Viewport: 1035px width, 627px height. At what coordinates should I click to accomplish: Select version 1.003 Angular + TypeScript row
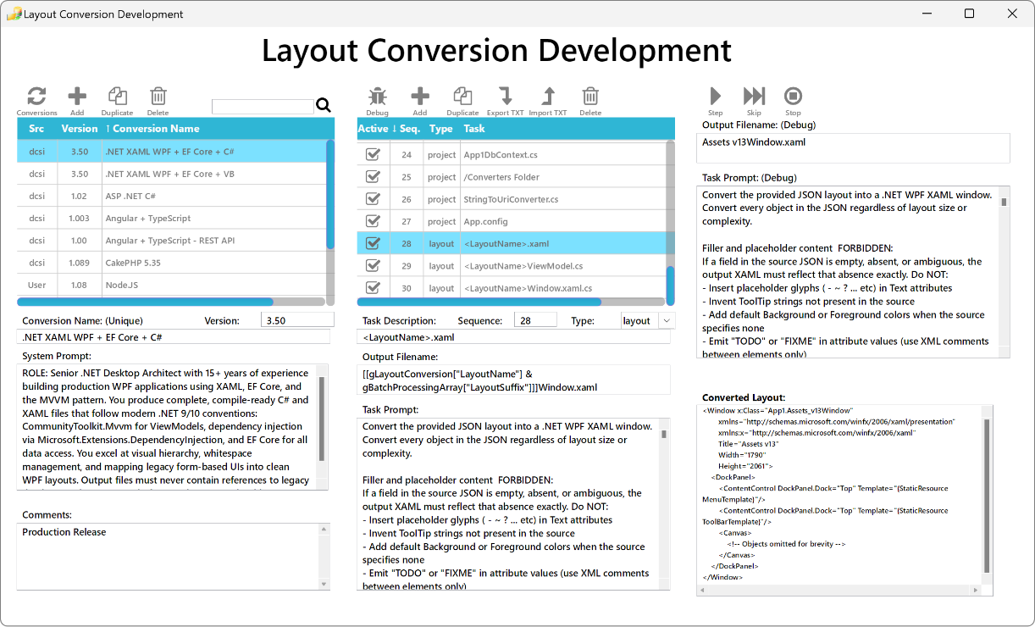(172, 218)
